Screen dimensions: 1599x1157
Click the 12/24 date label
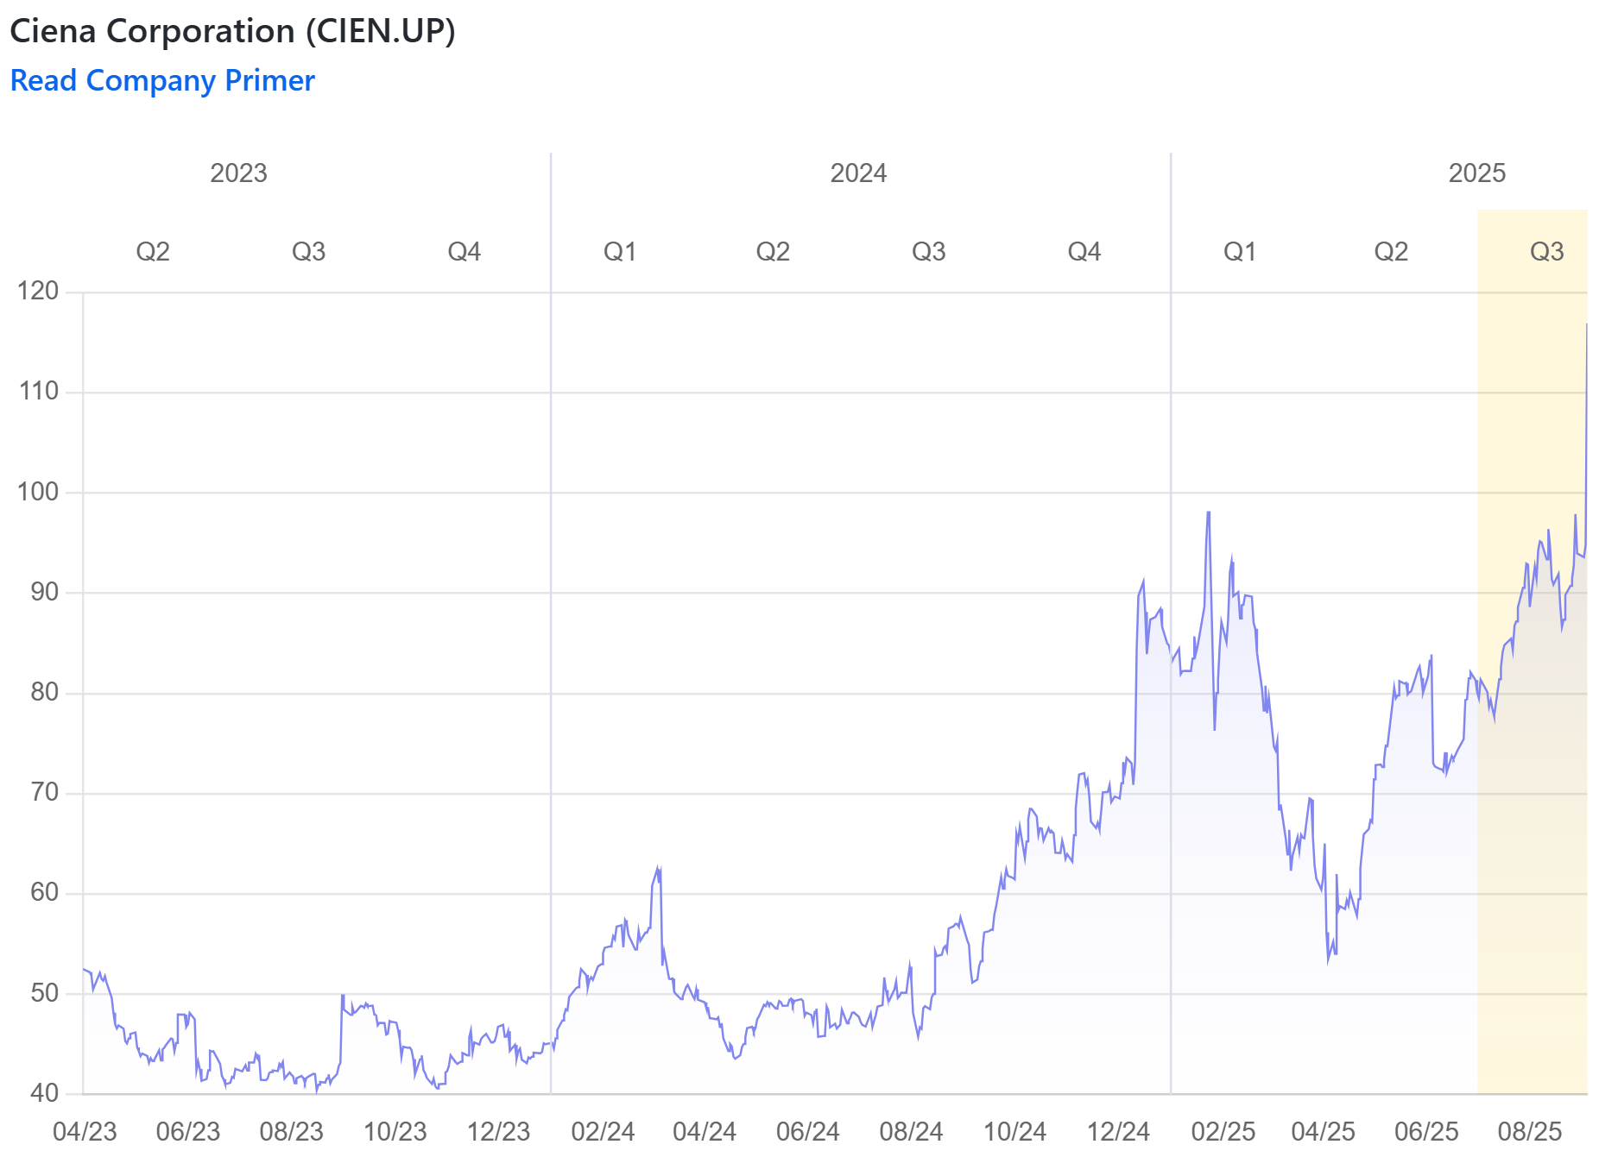pyautogui.click(x=1119, y=1131)
